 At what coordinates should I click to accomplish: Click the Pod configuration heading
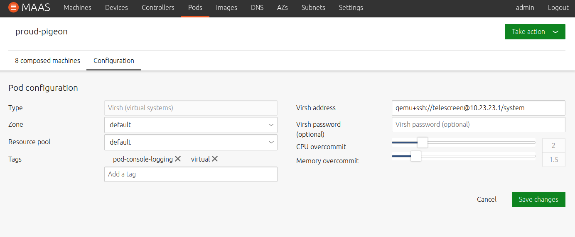[x=43, y=88]
